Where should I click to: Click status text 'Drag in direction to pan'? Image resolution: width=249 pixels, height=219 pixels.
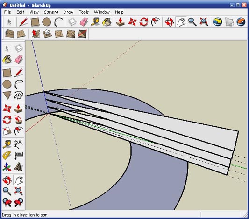(x=25, y=215)
